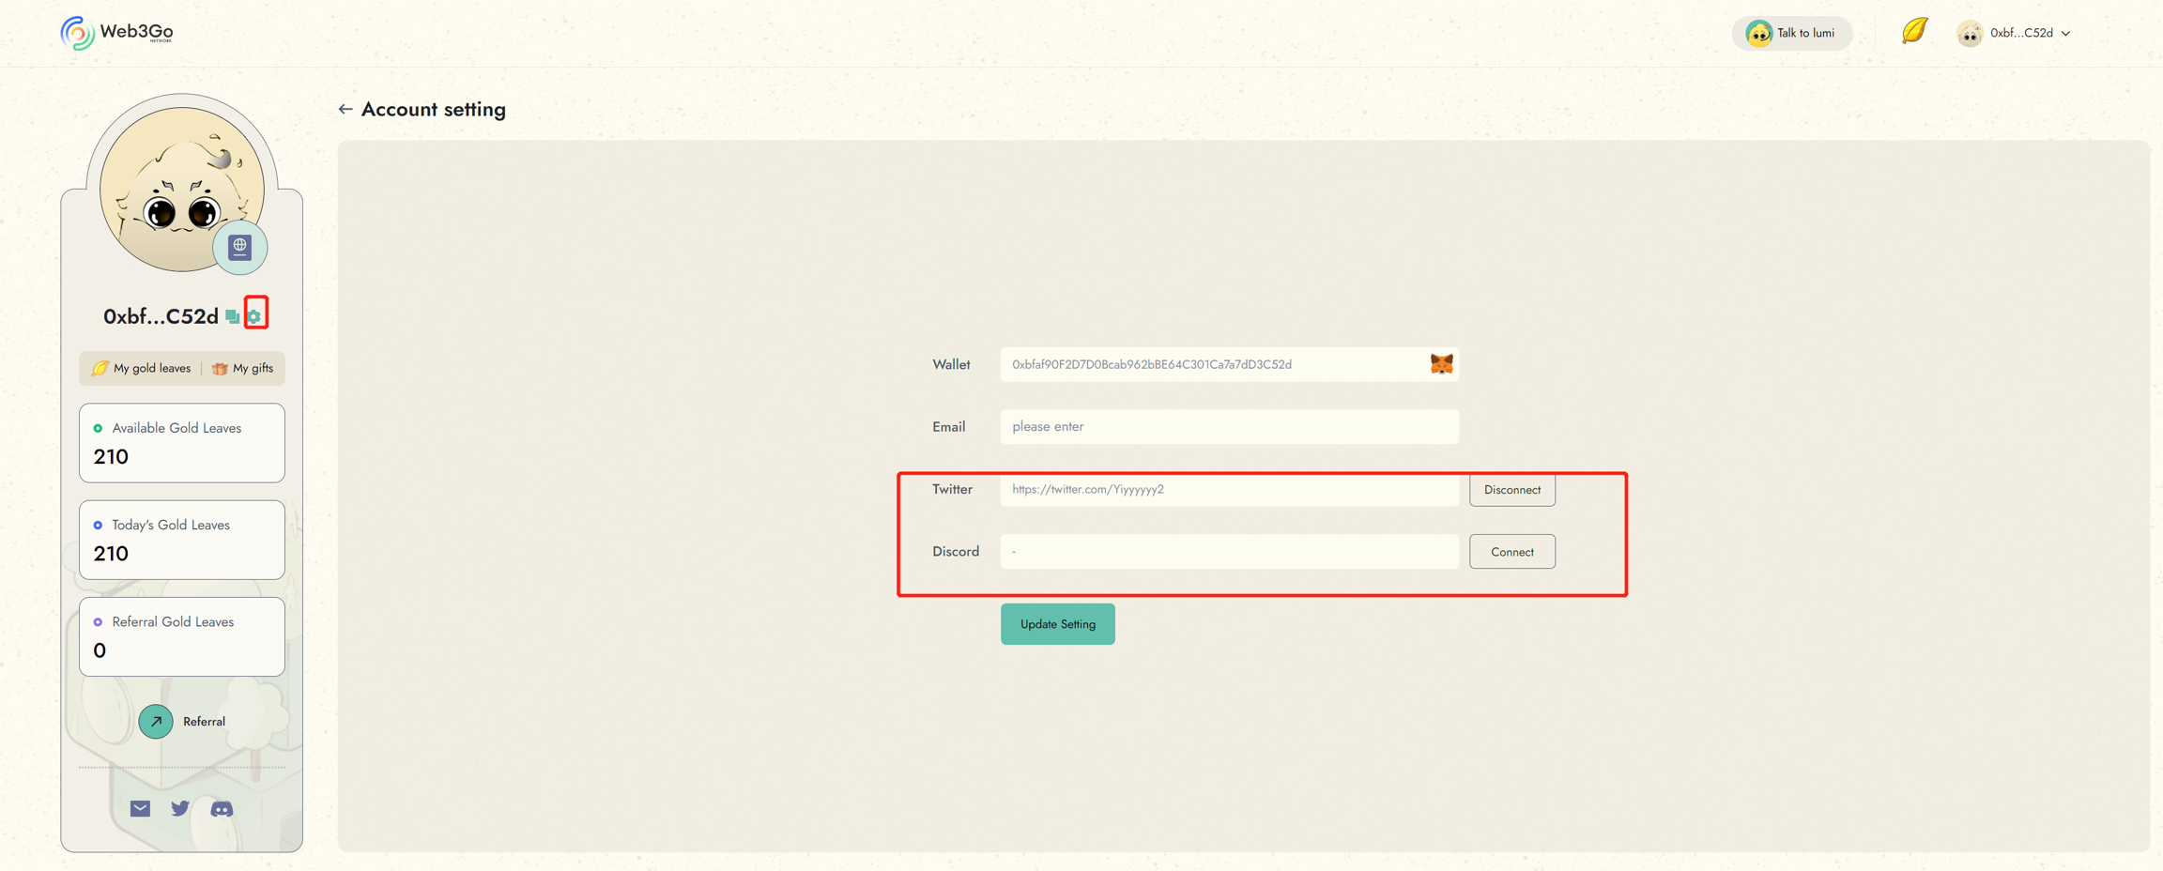
Task: Connect the Discord account
Action: point(1511,552)
